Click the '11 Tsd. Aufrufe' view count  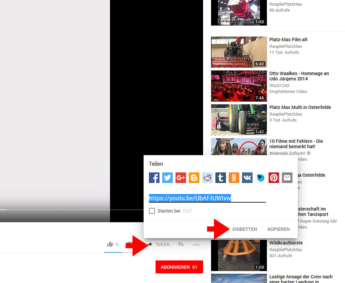(x=284, y=52)
